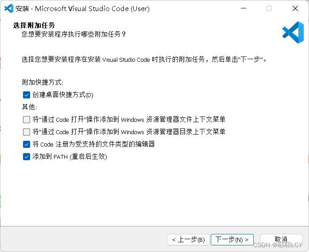Go back with 上一步(B) button
This screenshot has width=309, height=252.
[x=188, y=240]
